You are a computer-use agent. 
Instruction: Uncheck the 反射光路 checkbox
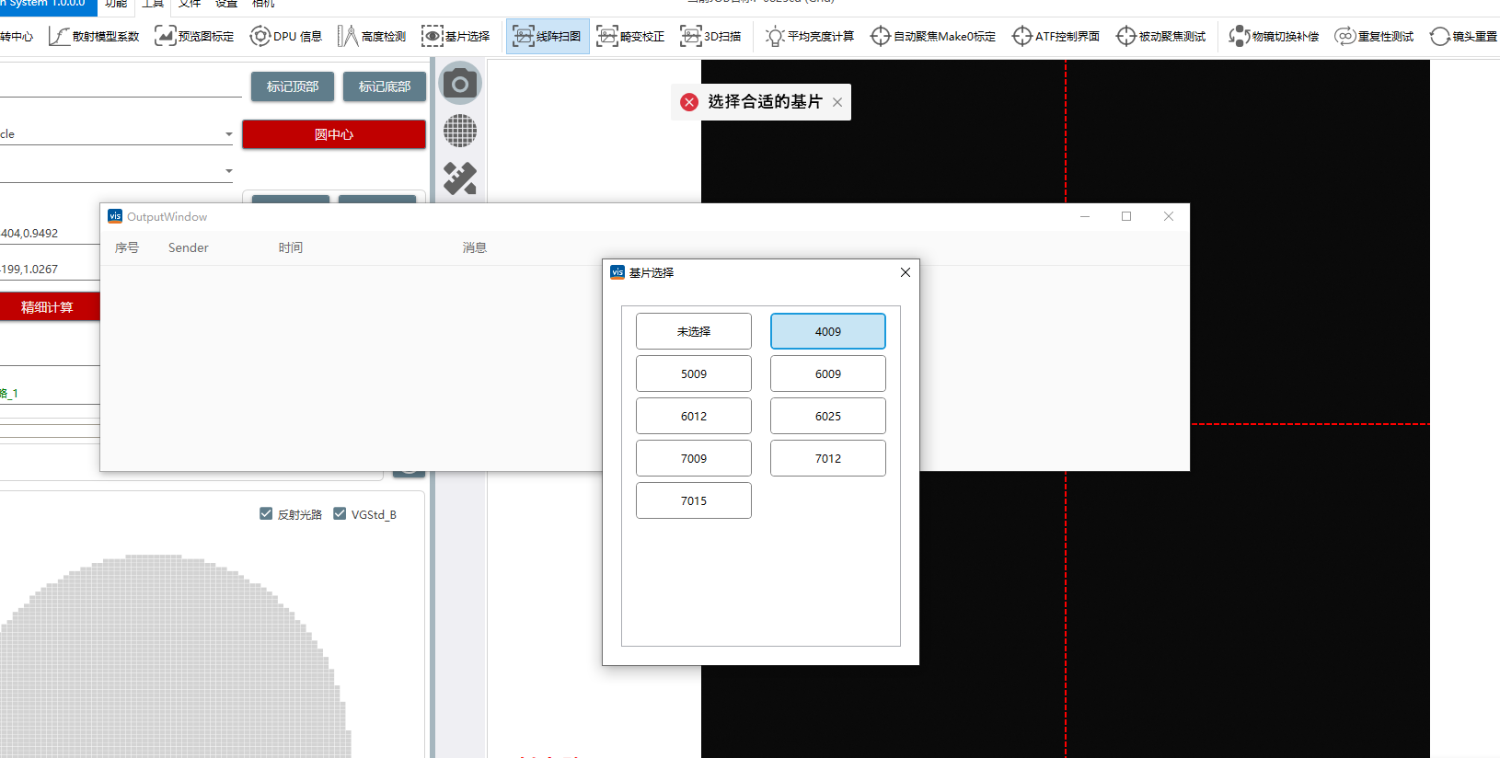[x=266, y=514]
